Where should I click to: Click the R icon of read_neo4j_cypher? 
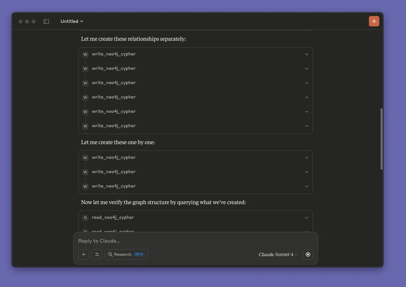click(x=85, y=218)
